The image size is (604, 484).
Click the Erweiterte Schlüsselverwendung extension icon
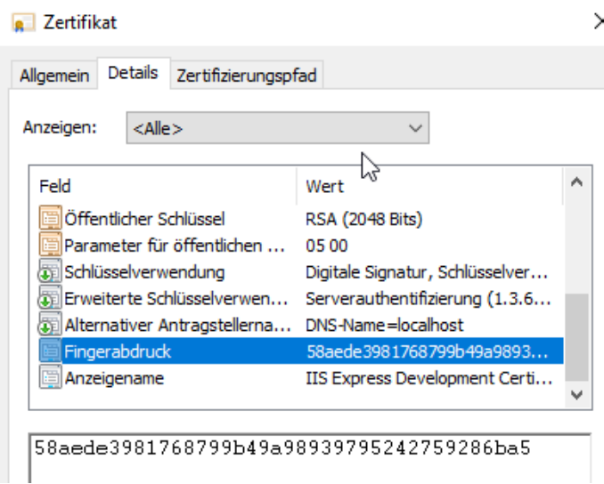point(49,297)
